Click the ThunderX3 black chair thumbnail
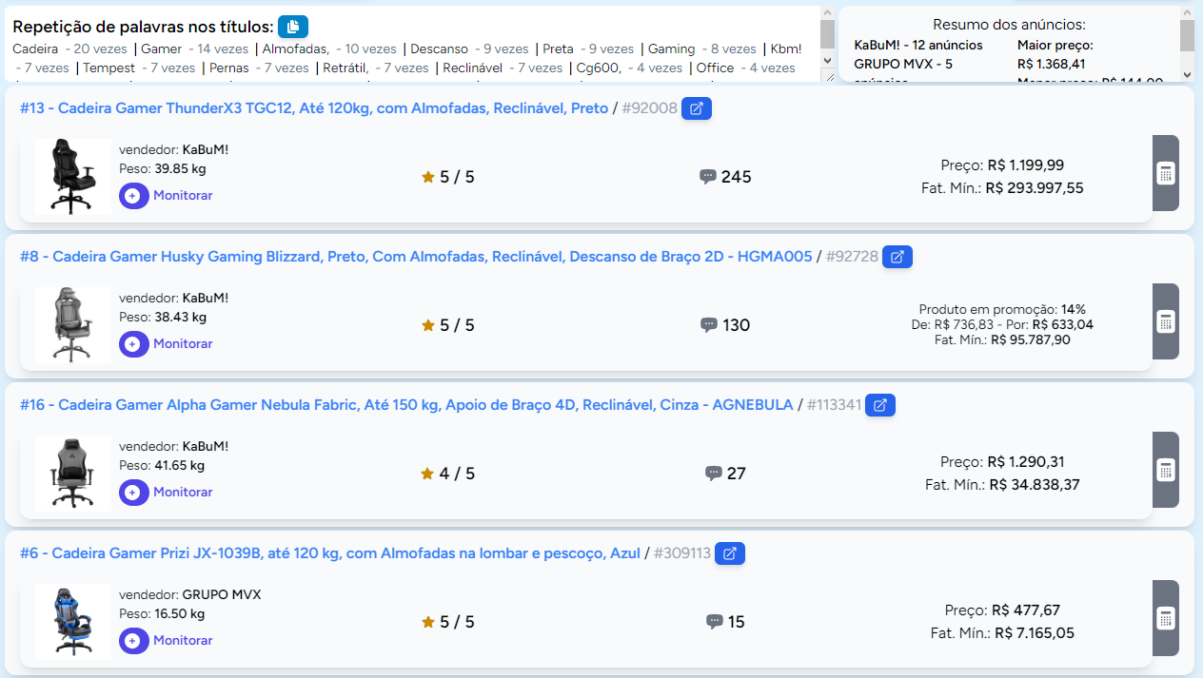The height and width of the screenshot is (678, 1203). 73,176
